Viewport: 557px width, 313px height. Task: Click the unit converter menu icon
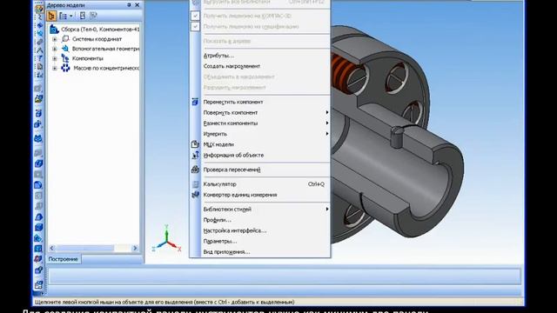click(195, 195)
